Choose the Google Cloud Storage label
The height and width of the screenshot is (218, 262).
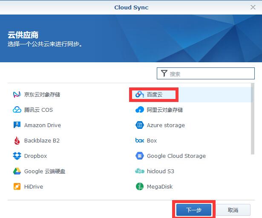176,156
